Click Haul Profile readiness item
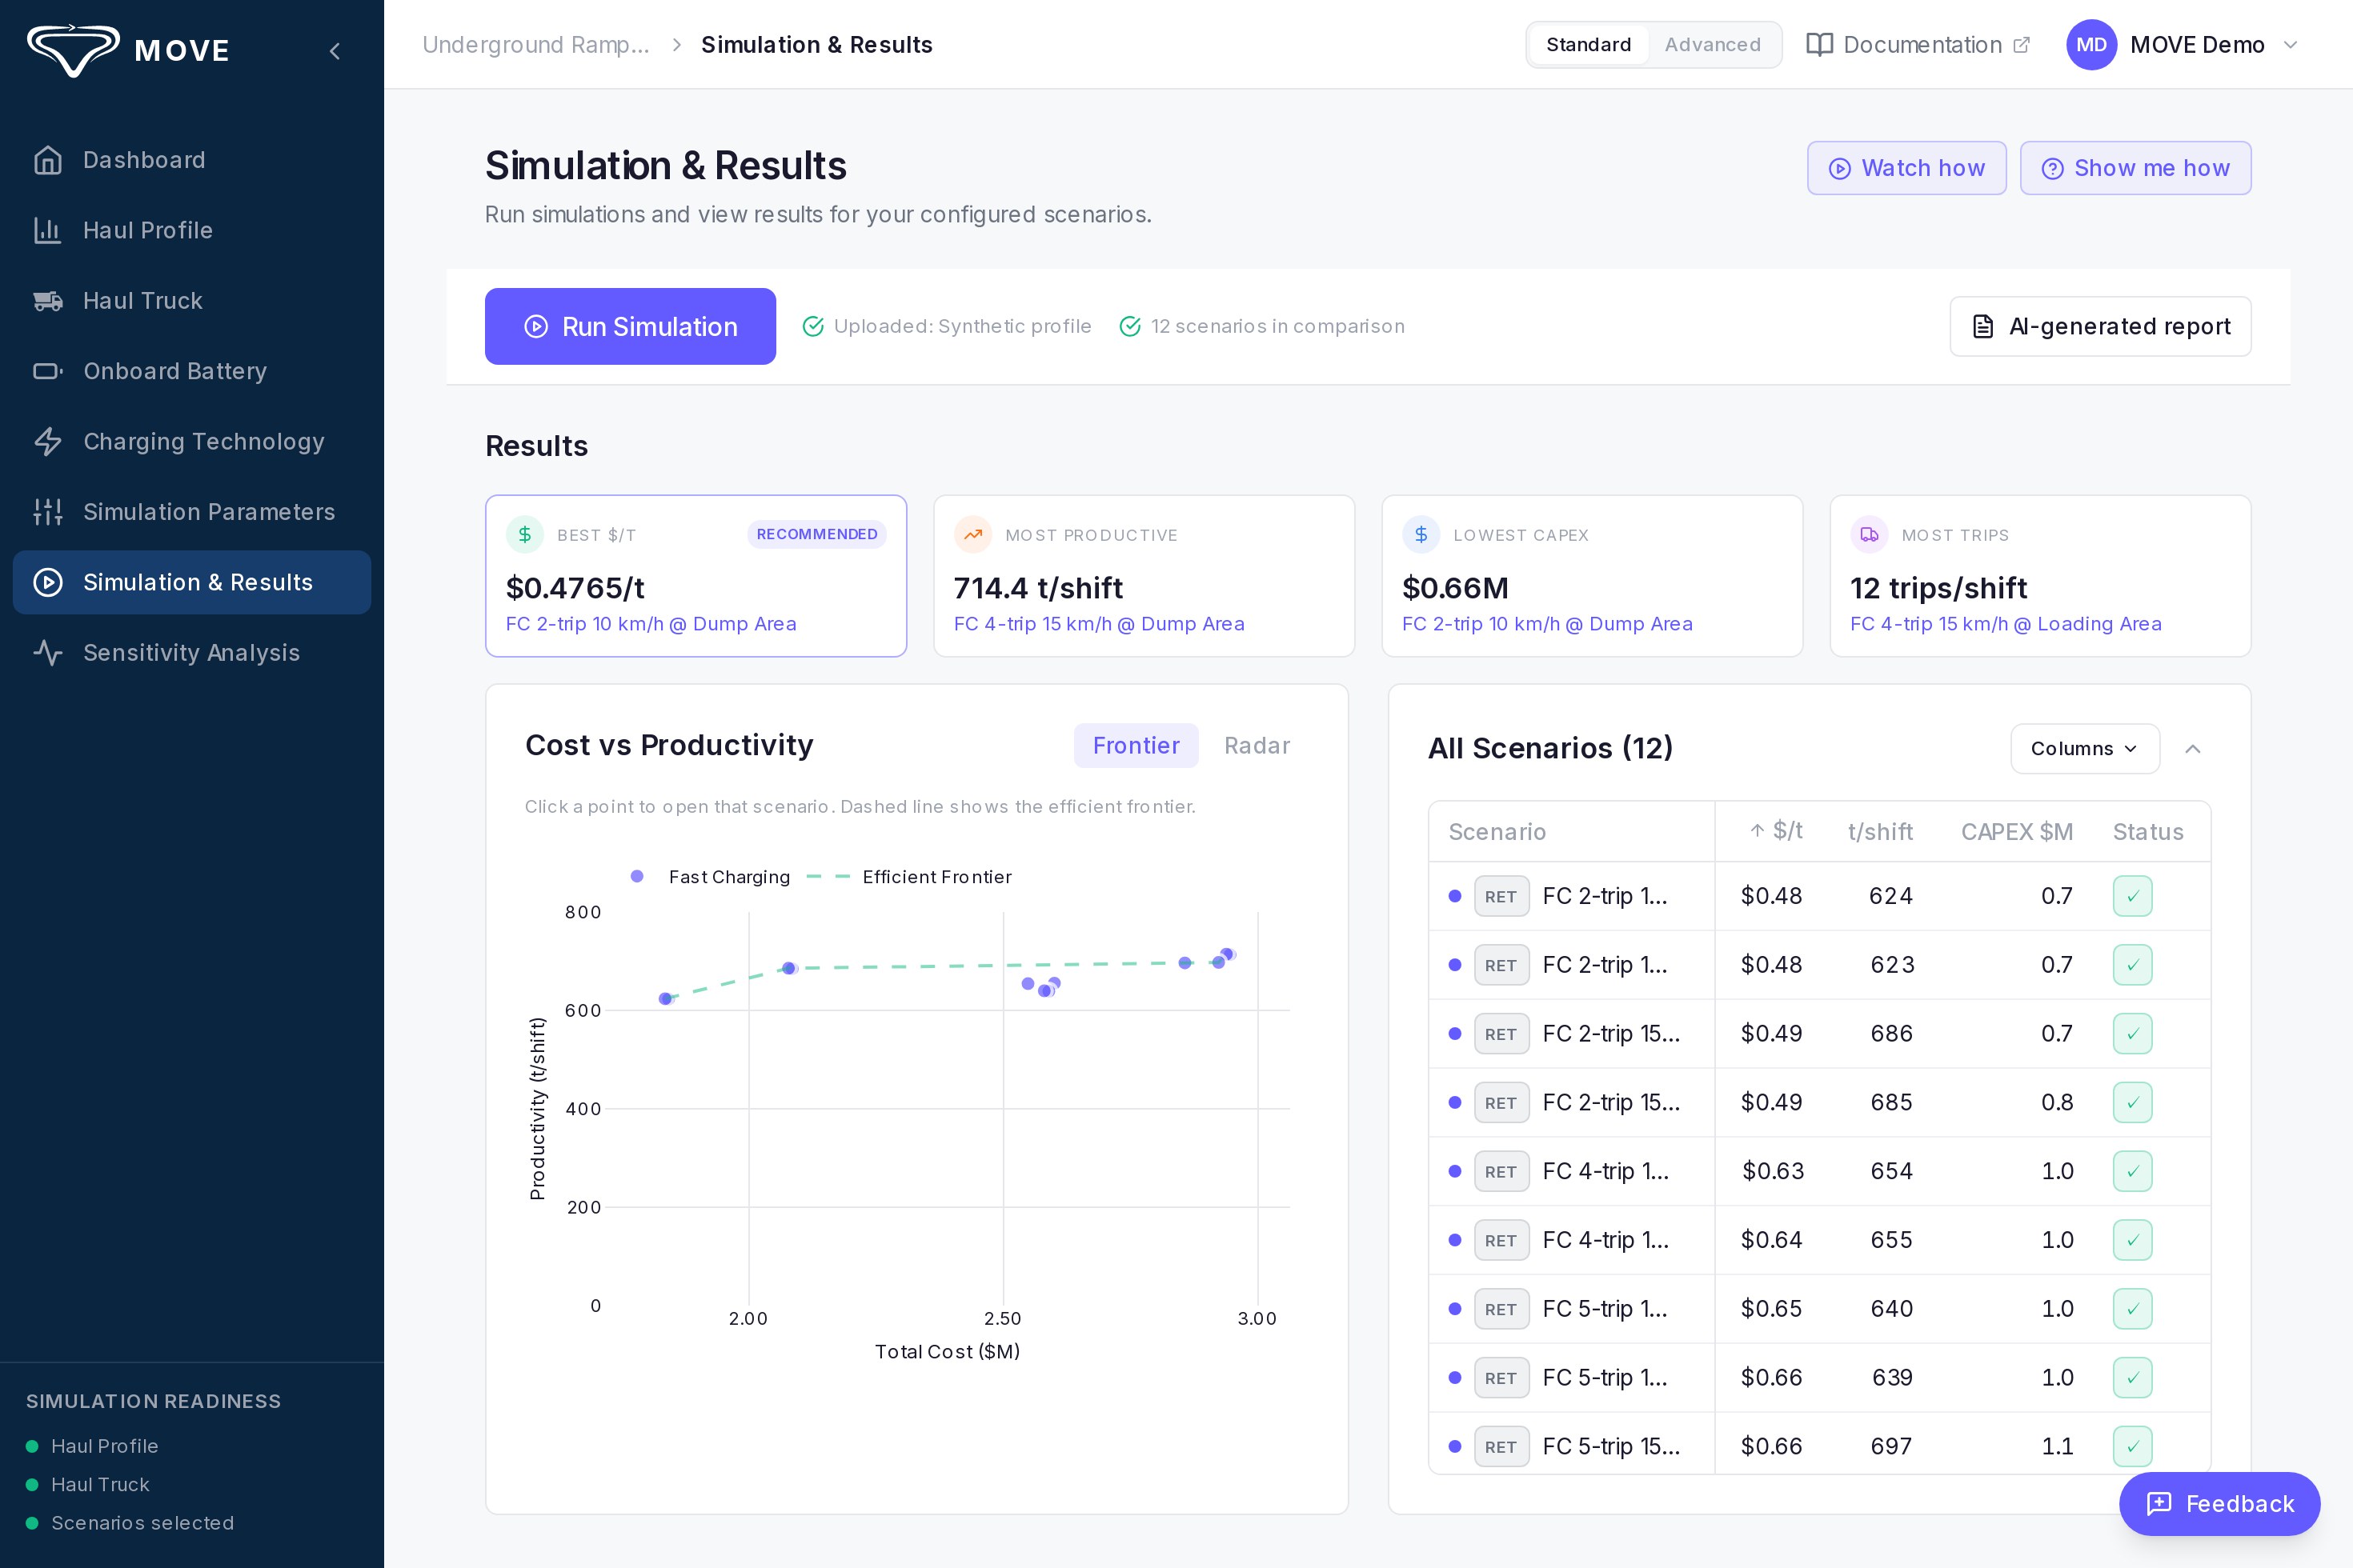The width and height of the screenshot is (2353, 1568). 92,1446
